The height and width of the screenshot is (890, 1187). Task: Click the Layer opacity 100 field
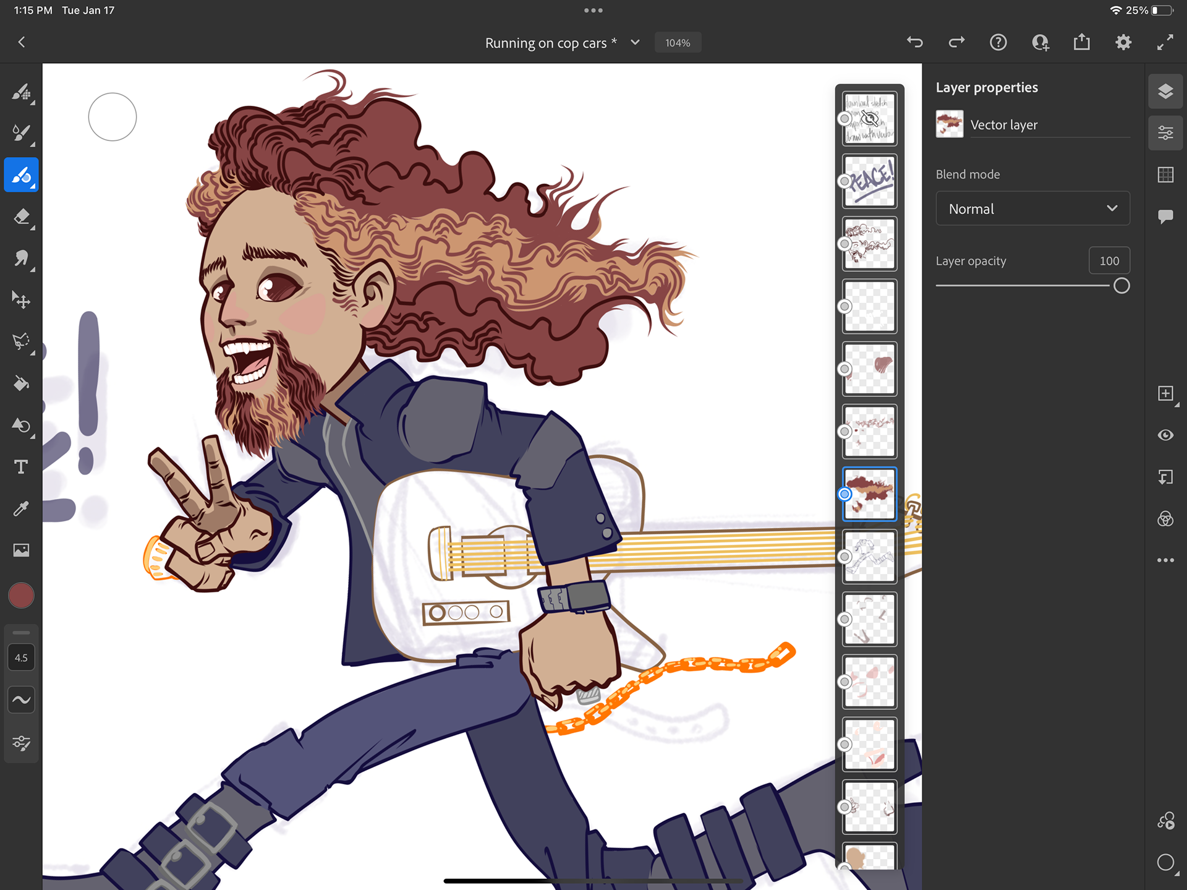point(1108,261)
